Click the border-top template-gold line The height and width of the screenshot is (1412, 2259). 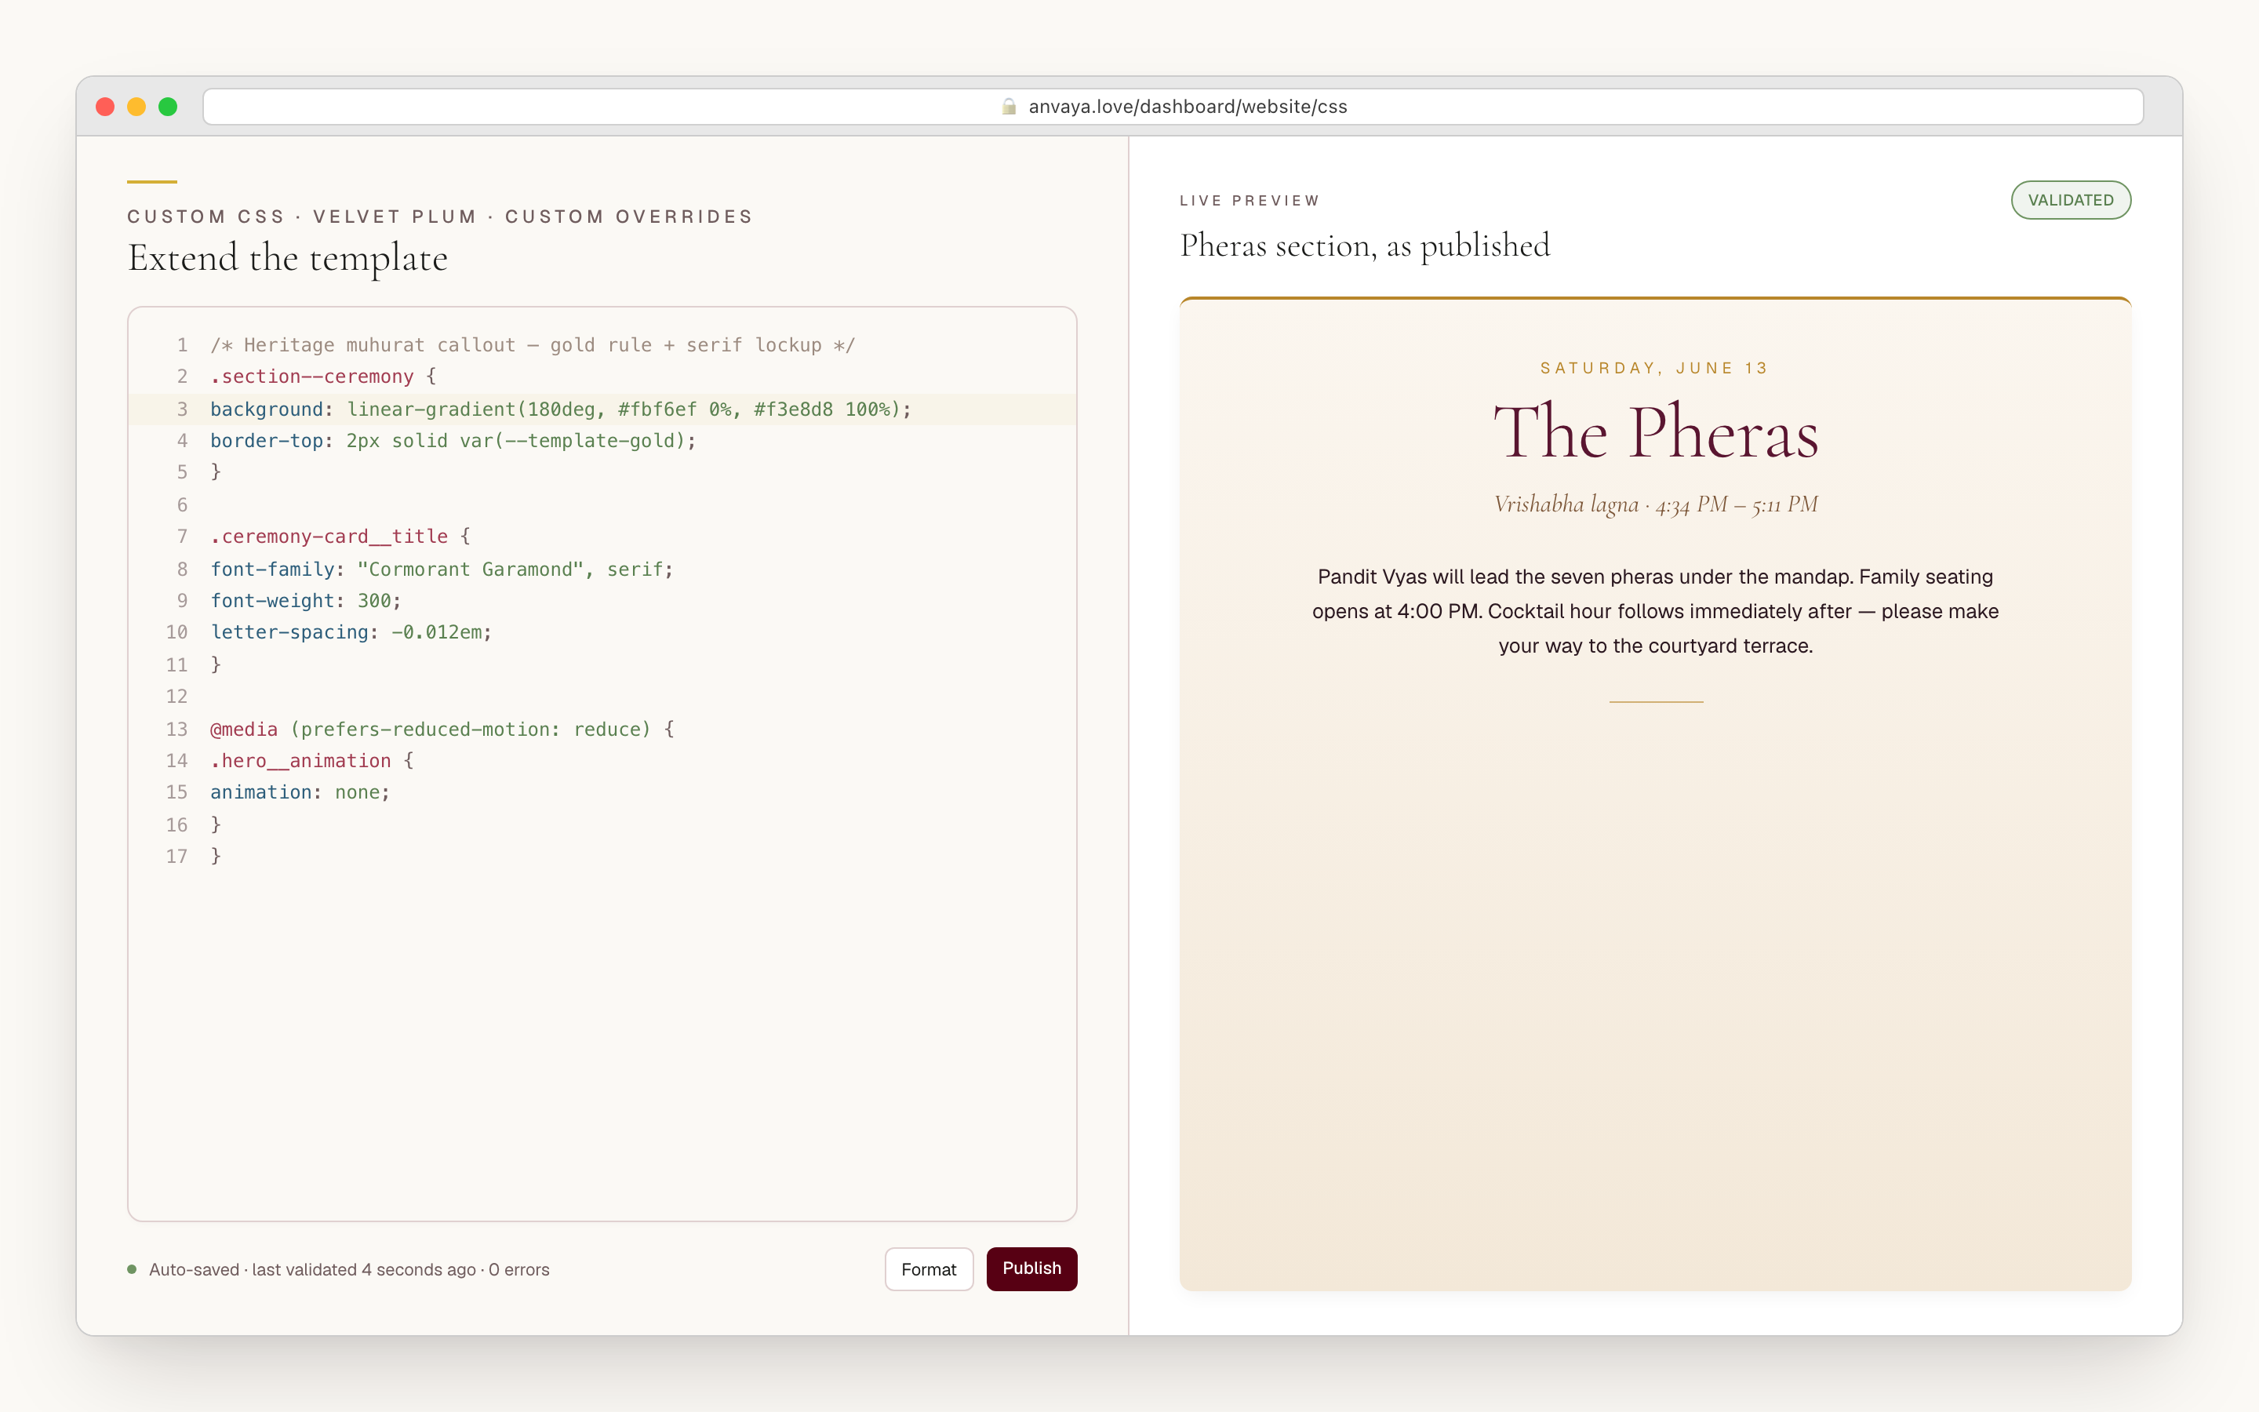pyautogui.click(x=453, y=441)
